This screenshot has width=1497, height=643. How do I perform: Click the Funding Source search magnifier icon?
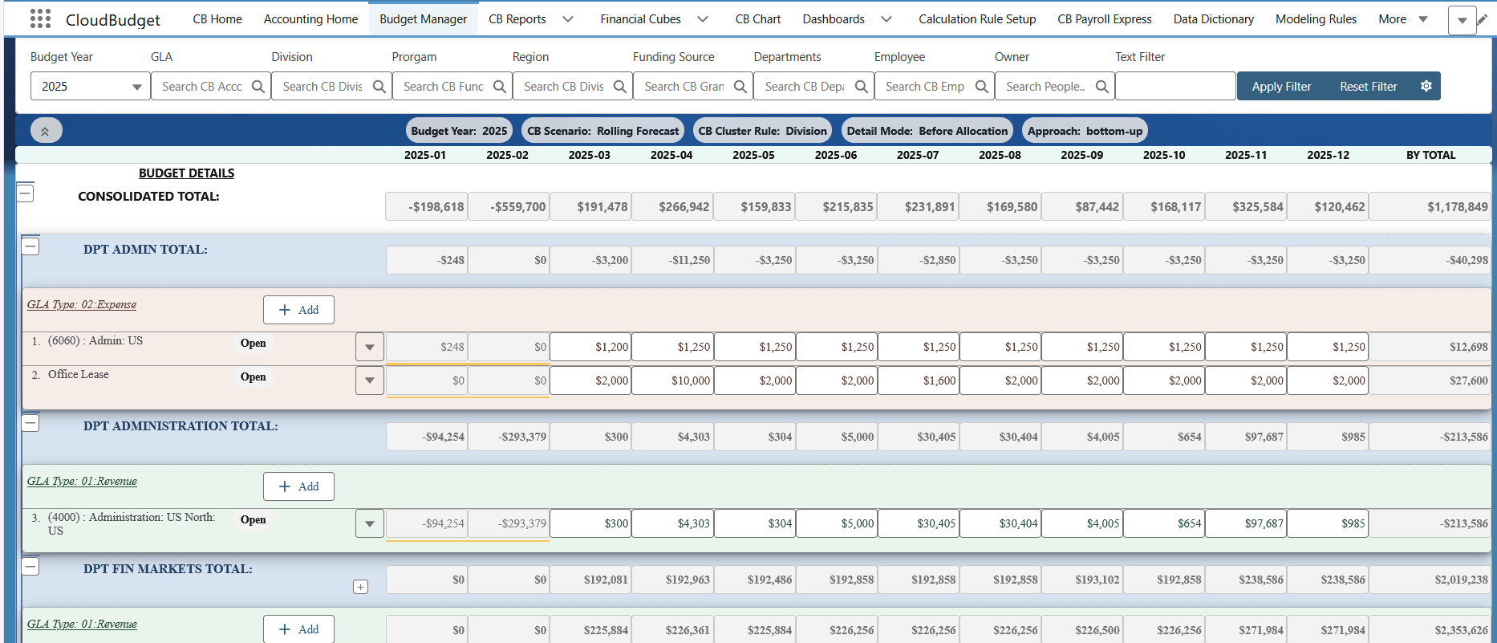pyautogui.click(x=740, y=86)
